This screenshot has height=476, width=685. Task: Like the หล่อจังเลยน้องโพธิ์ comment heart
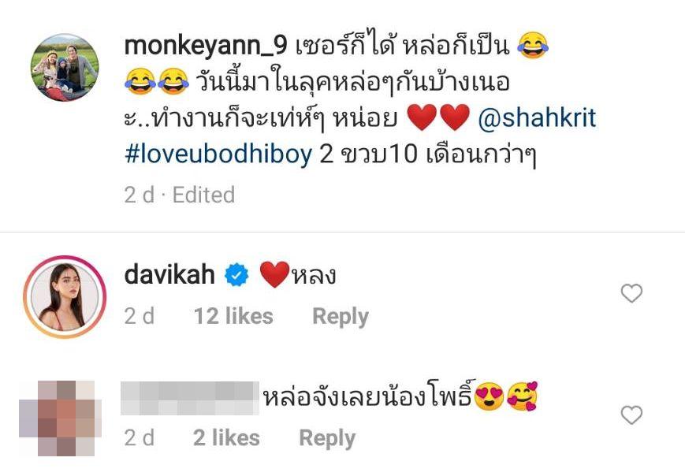(631, 415)
